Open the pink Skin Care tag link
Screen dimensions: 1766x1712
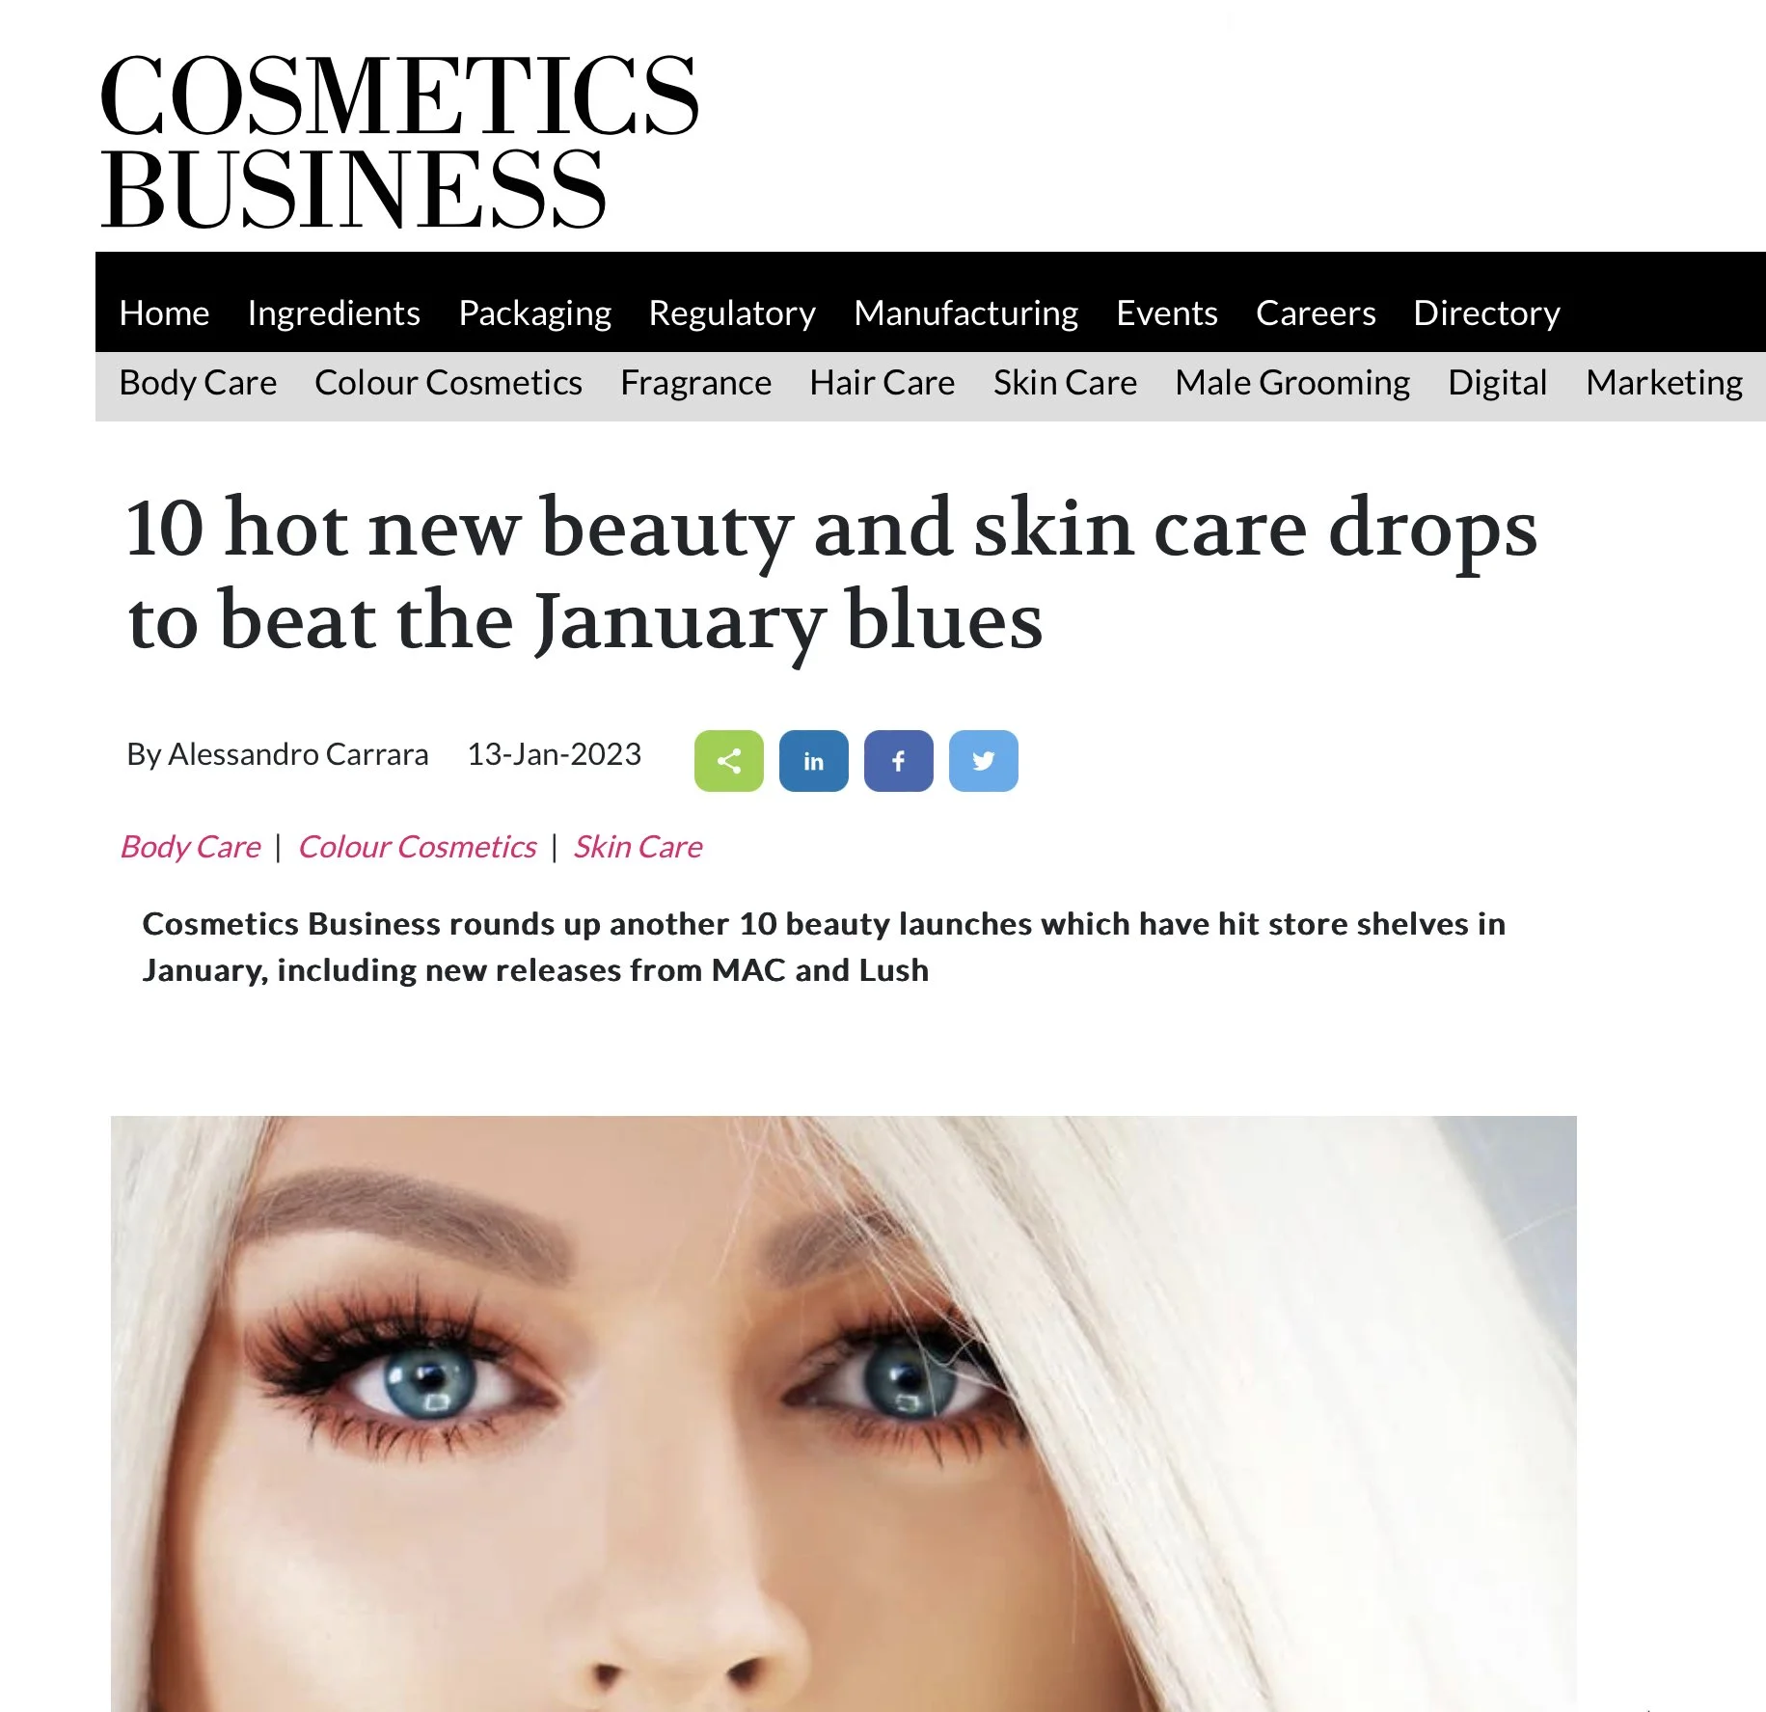[638, 847]
